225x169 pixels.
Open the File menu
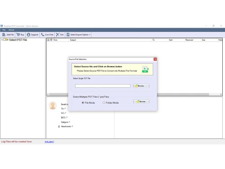(4, 30)
